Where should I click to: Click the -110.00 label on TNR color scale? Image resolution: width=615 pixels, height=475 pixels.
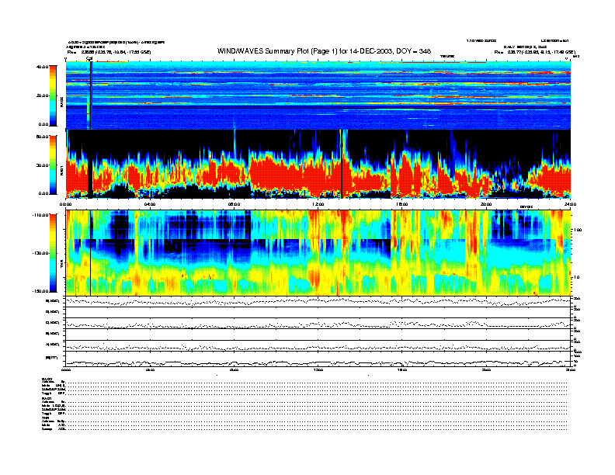pyautogui.click(x=40, y=215)
